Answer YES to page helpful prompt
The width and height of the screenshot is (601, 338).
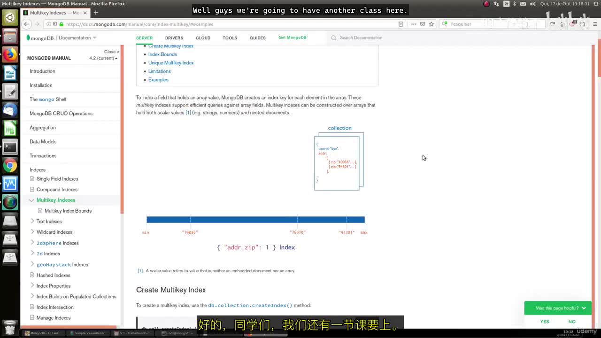point(545,322)
